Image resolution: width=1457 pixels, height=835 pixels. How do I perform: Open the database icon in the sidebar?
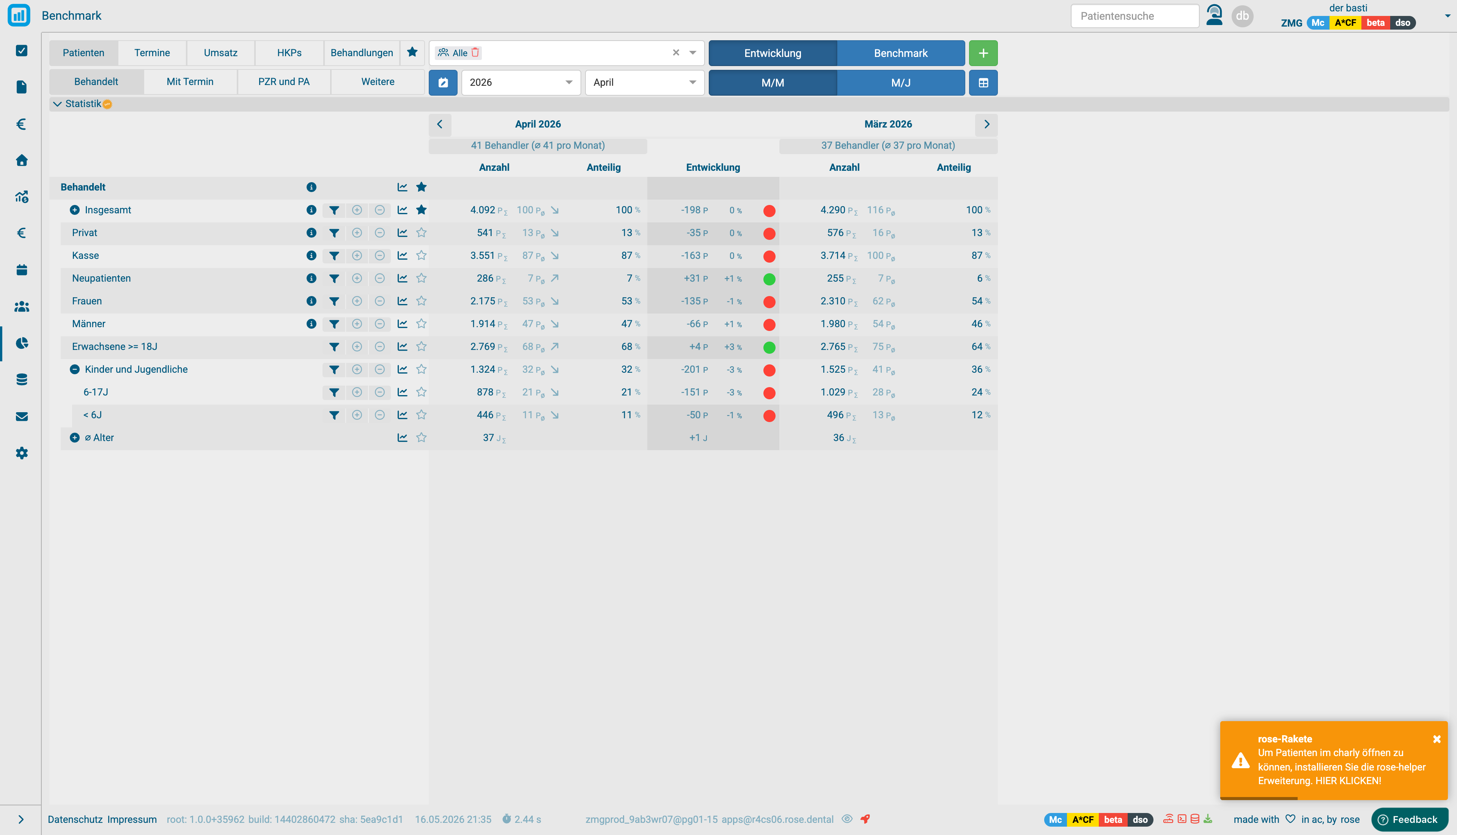coord(22,380)
